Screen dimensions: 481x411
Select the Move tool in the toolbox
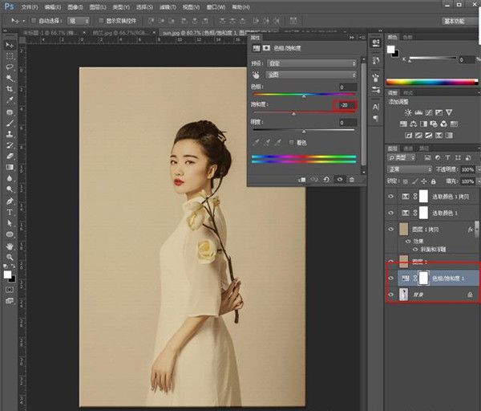coord(10,45)
